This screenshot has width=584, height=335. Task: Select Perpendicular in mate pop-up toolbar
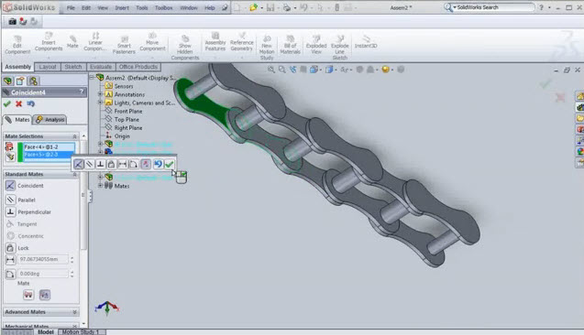100,164
